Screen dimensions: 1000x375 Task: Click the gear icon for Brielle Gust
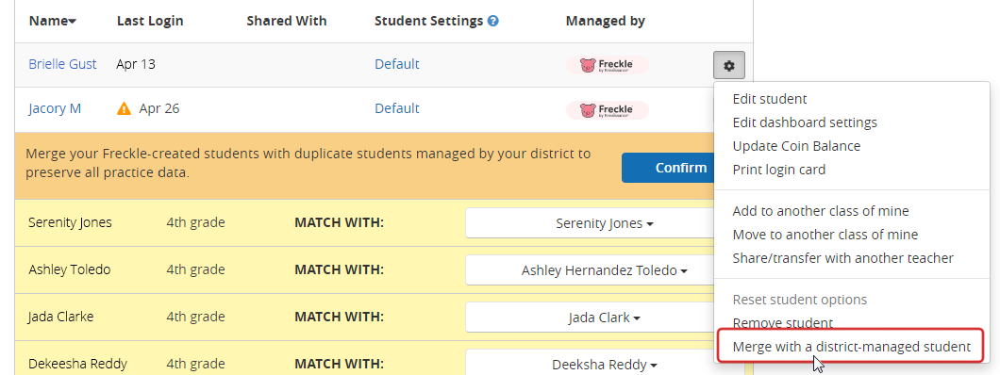[729, 65]
